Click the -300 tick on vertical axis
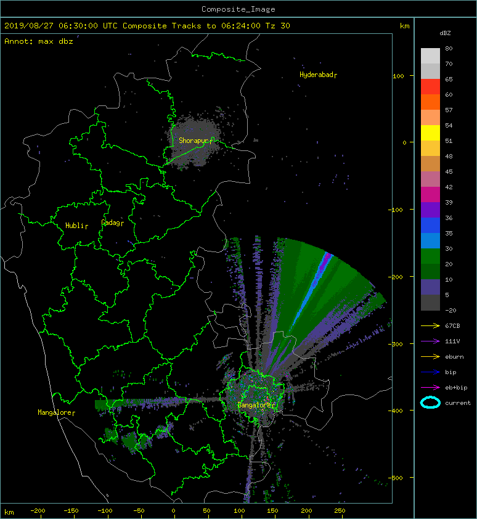477x519 pixels. click(395, 344)
